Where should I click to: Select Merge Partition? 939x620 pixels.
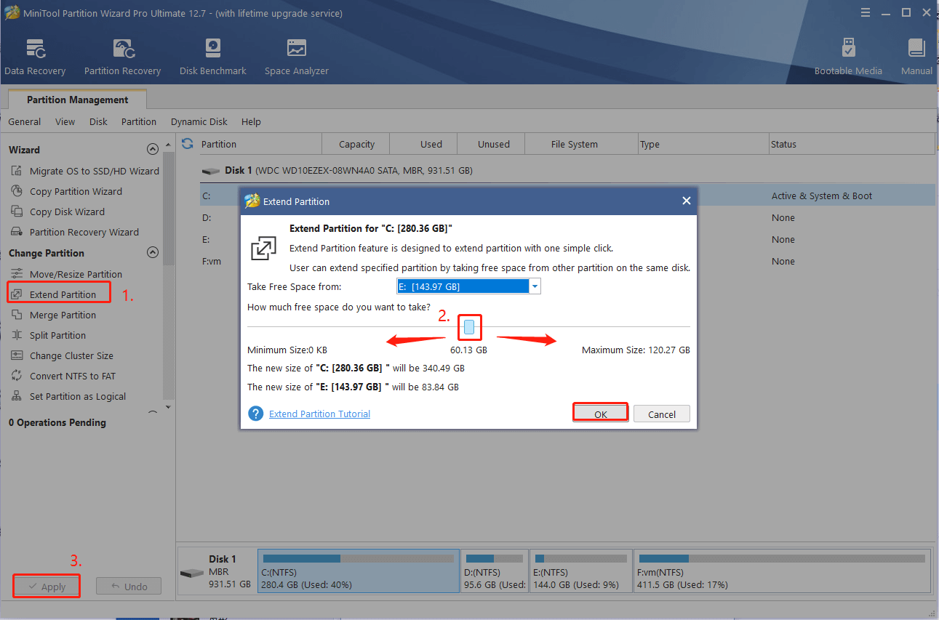(x=53, y=315)
